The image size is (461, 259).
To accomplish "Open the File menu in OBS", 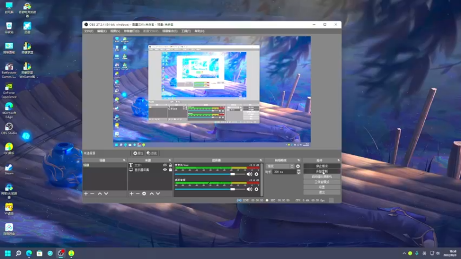I will click(x=89, y=31).
